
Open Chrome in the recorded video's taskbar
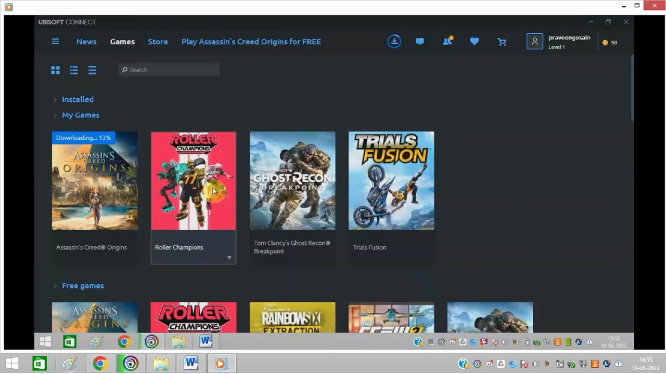[124, 341]
